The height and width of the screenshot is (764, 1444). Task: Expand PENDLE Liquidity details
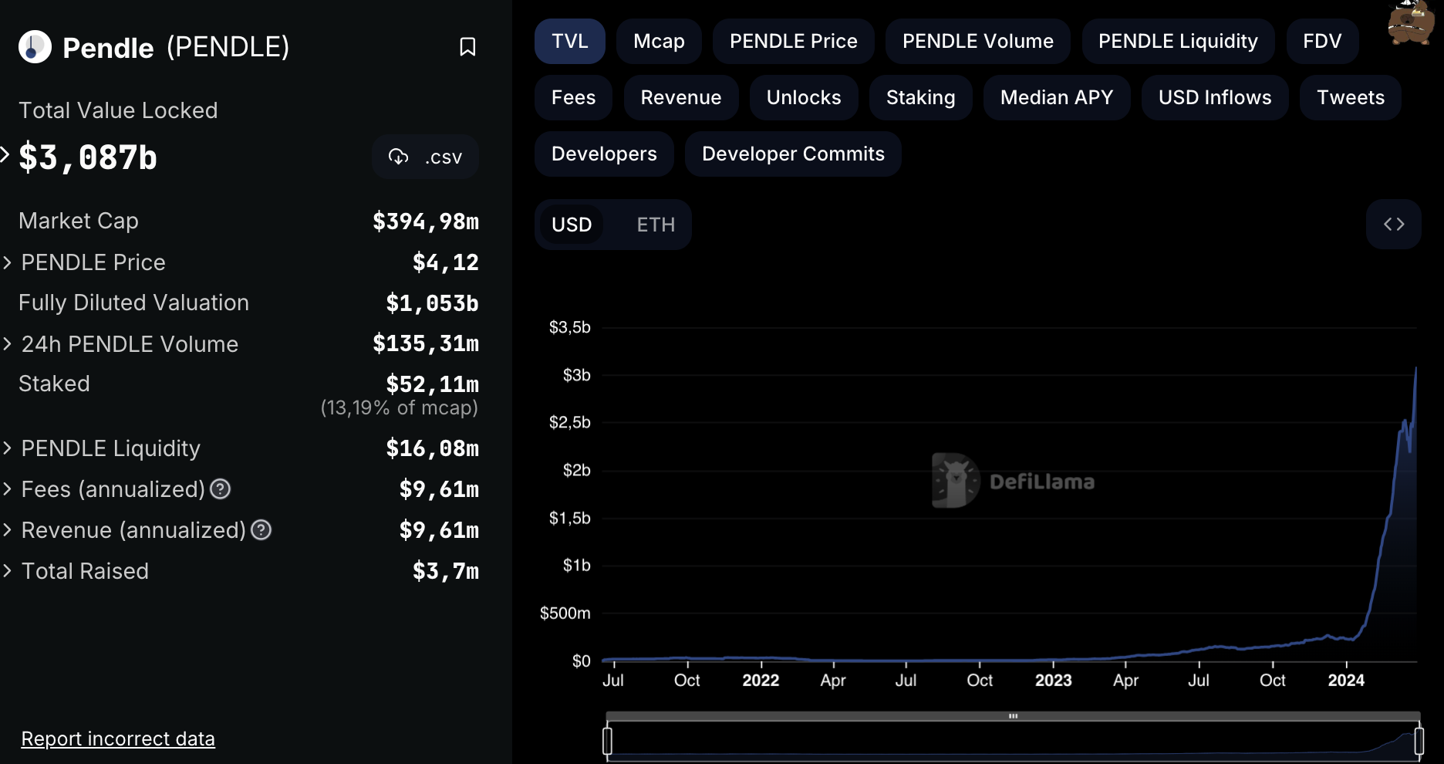point(7,448)
